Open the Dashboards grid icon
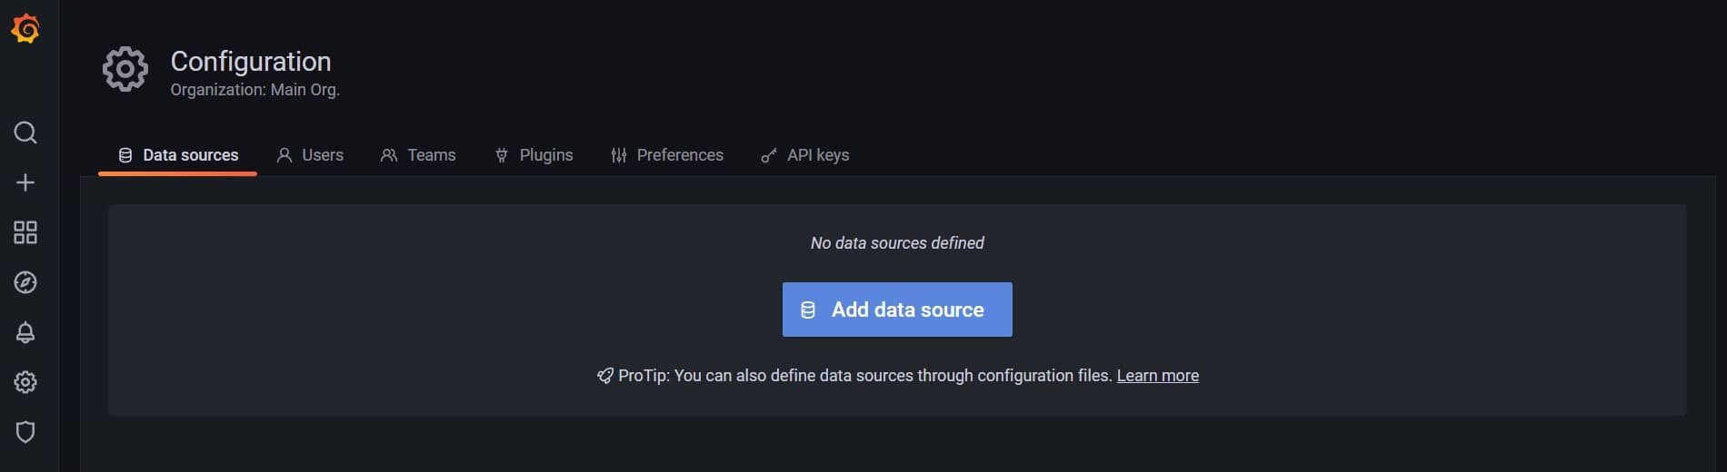The image size is (1727, 472). [x=25, y=232]
